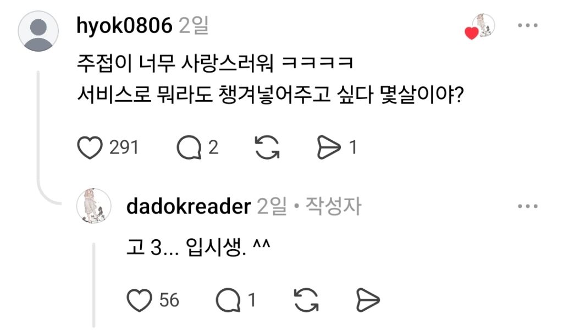Viewport: 563px width, 330px height.
Task: Open more options for dadokreader reply
Action: click(527, 206)
